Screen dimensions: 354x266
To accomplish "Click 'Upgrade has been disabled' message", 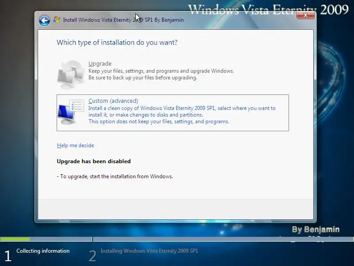I will click(x=94, y=161).
